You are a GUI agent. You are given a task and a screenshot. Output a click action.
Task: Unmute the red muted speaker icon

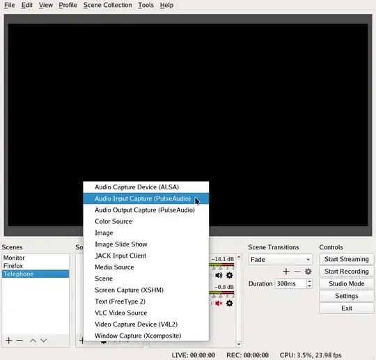[x=219, y=303]
